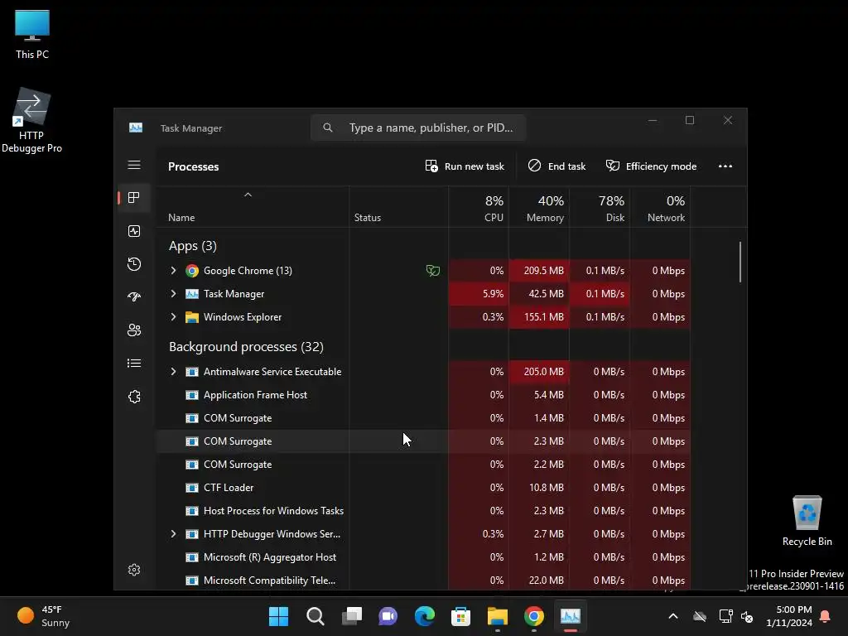Click the Google Chrome process icon

click(x=192, y=271)
